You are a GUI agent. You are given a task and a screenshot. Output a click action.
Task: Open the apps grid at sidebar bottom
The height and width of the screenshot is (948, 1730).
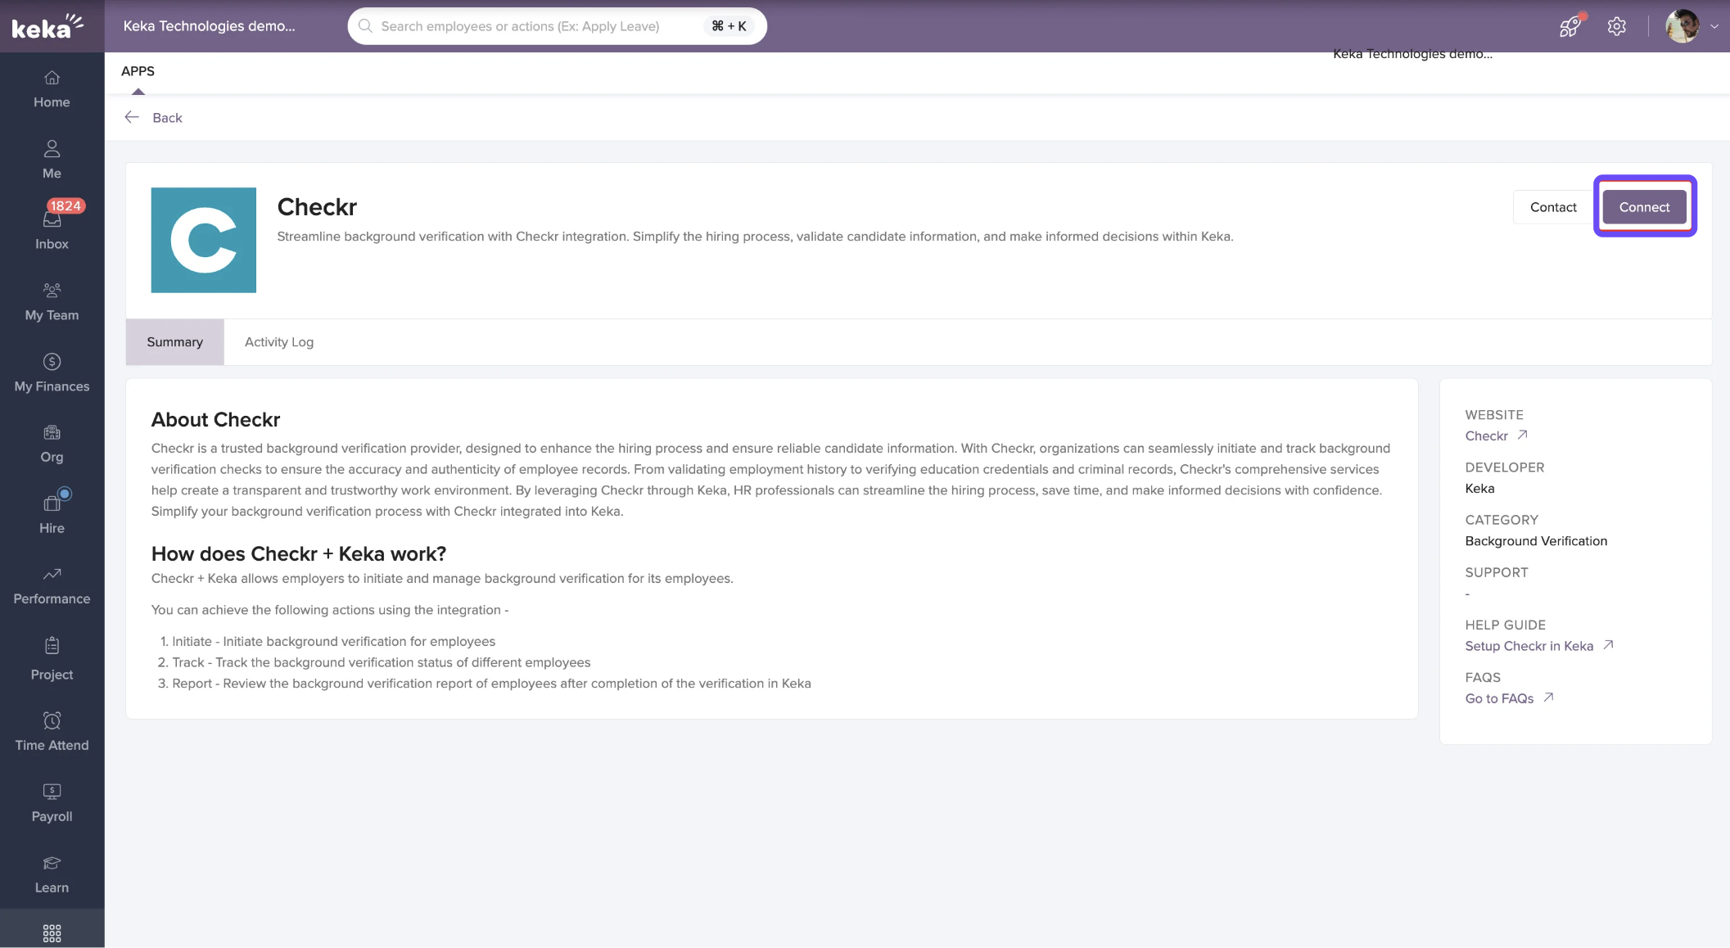[x=52, y=932]
